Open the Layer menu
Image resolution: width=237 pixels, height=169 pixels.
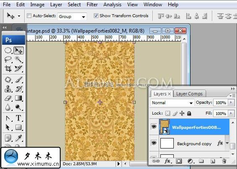coord(56,5)
